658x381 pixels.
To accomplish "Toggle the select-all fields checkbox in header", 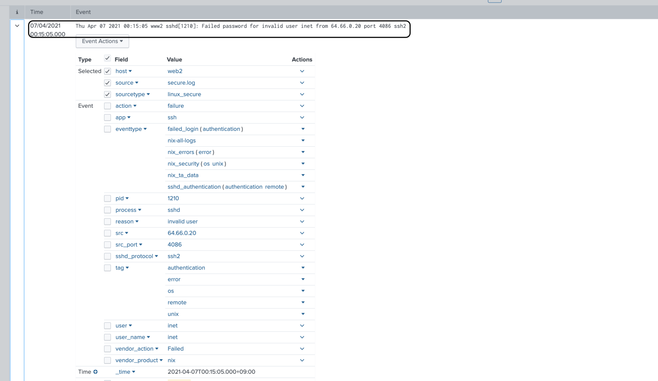I will 108,58.
